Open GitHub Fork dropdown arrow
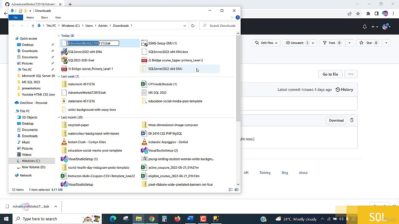Image resolution: width=399 pixels, height=224 pixels. tap(349, 43)
